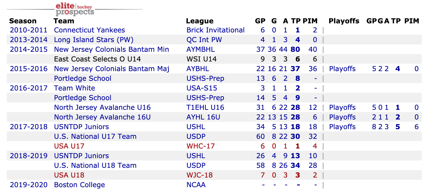Click the Long Island Stars (PW) team
This screenshot has width=432, height=194.
pos(94,40)
